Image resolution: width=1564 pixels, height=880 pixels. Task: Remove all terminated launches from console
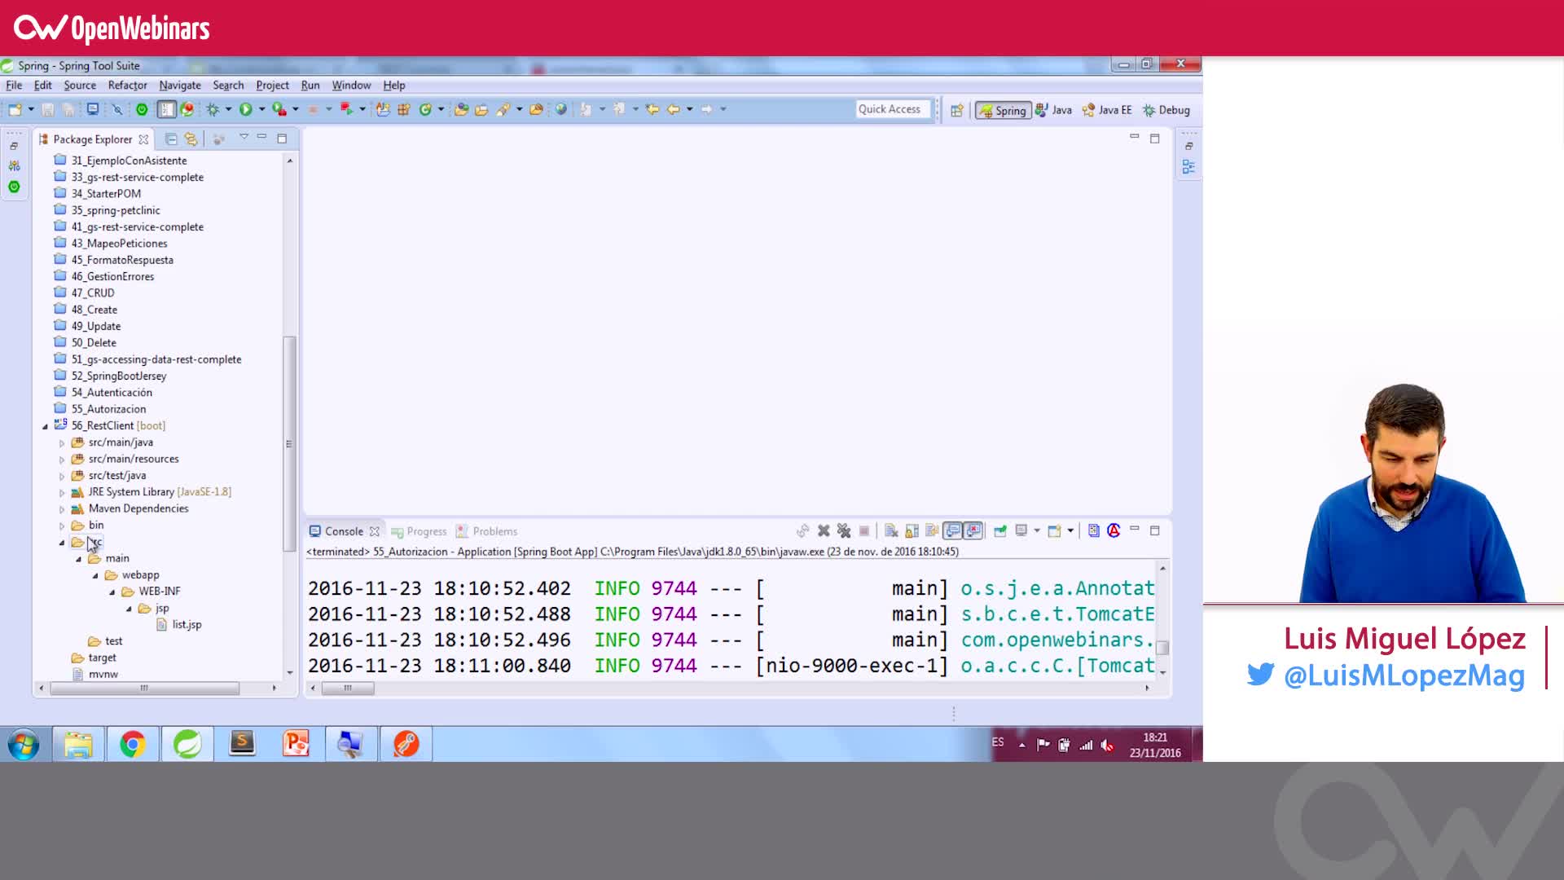click(x=844, y=530)
